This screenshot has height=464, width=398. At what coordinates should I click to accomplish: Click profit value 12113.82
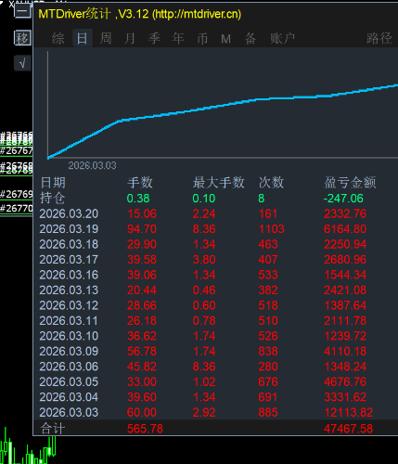(x=348, y=412)
